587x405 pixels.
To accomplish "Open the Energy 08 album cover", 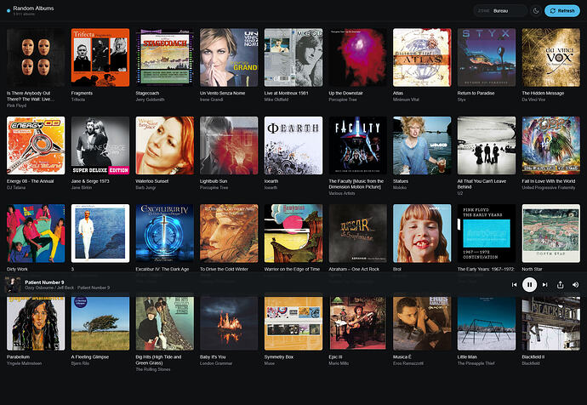I will pyautogui.click(x=36, y=145).
